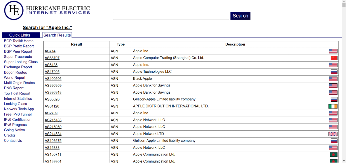Click US flag in AS2709 row

pyautogui.click(x=333, y=113)
